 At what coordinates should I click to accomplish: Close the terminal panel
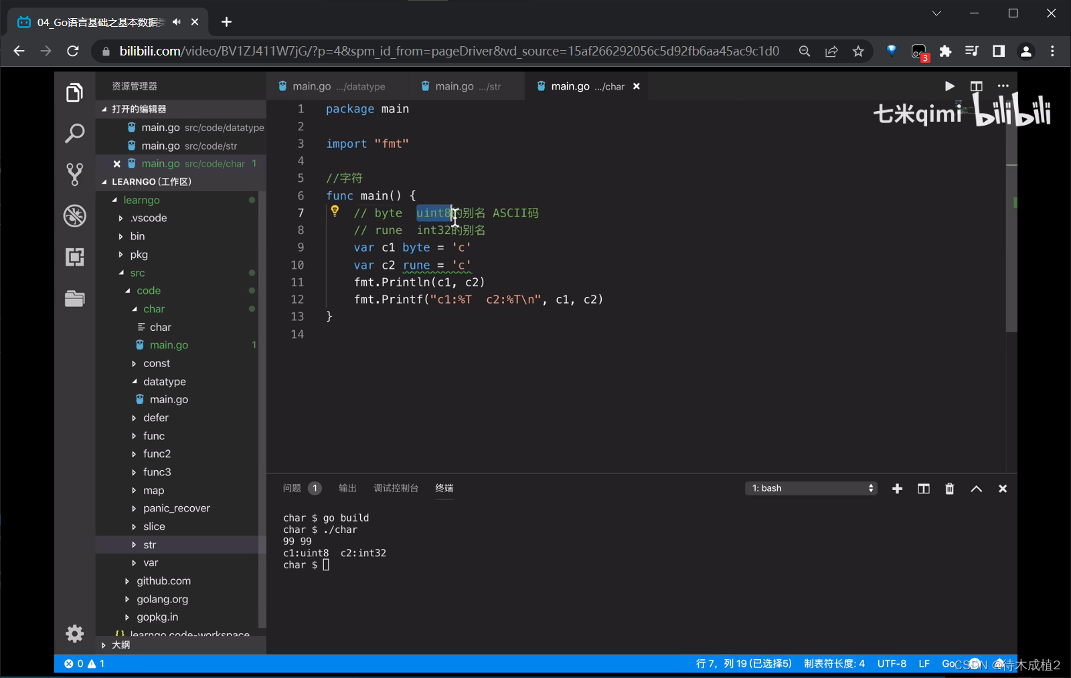pos(1003,489)
